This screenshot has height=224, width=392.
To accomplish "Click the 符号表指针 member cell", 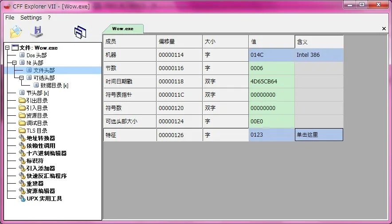I will (130, 94).
